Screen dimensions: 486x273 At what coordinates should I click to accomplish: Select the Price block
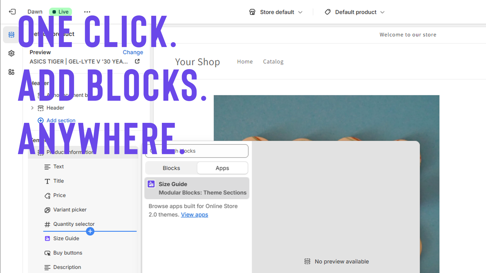pyautogui.click(x=59, y=195)
